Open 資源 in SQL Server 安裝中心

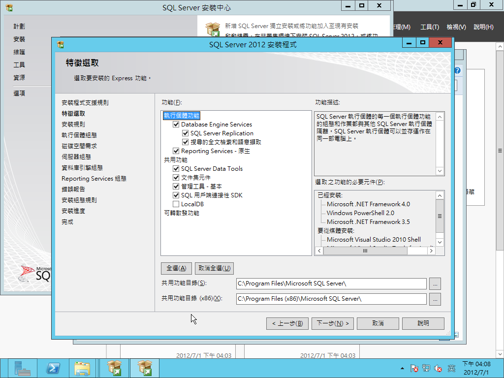pos(19,77)
